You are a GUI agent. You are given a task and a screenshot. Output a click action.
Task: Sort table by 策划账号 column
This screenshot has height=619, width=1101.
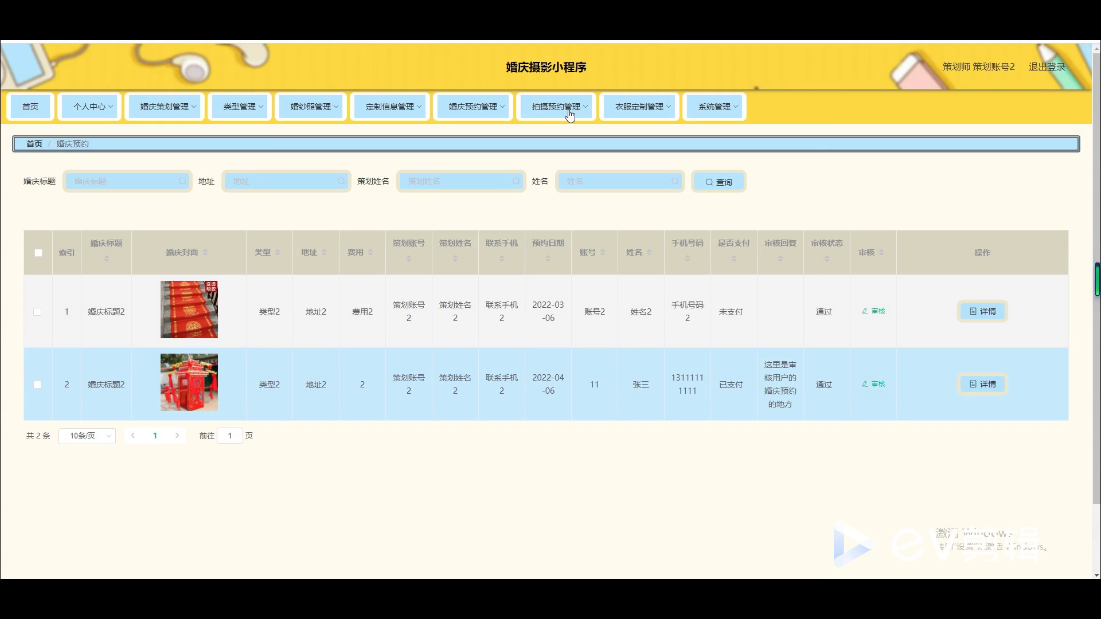(x=409, y=259)
